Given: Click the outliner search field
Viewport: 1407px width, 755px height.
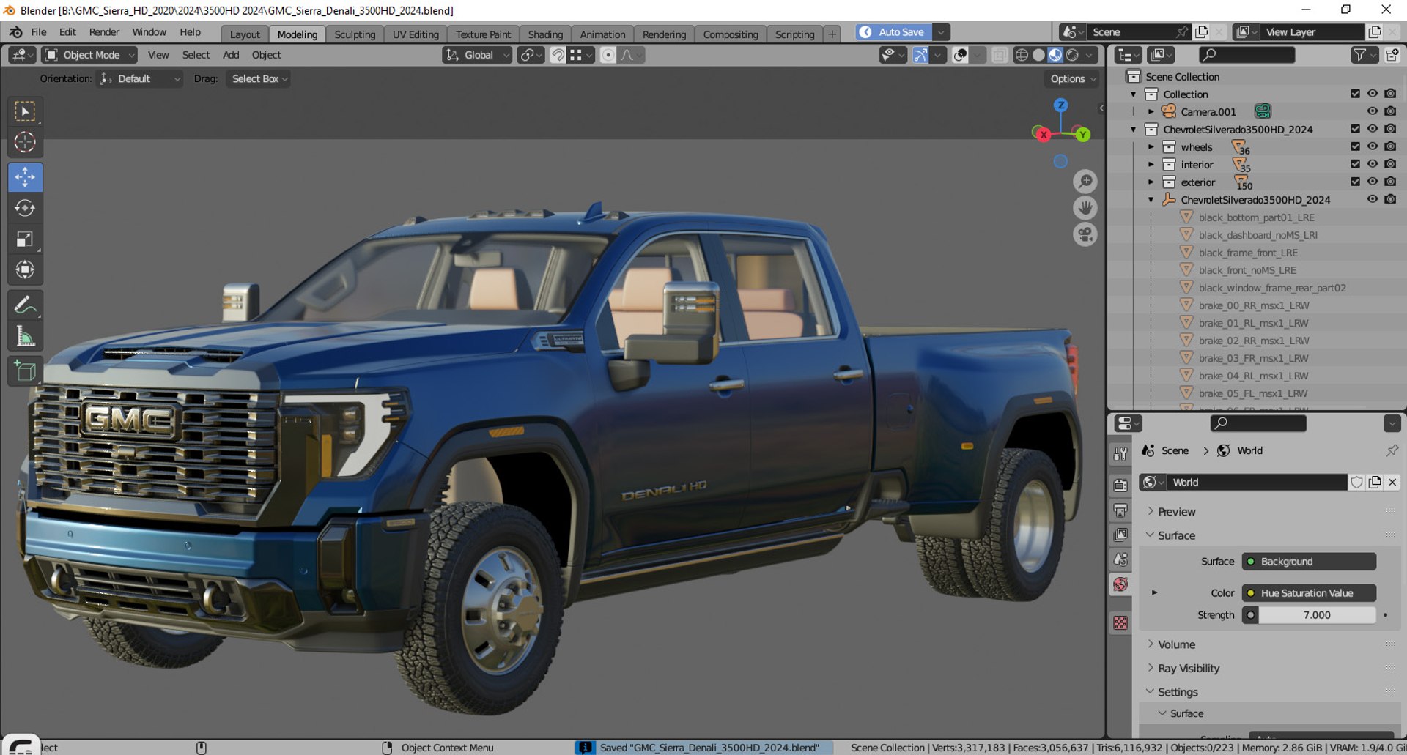Looking at the screenshot, I should tap(1247, 55).
